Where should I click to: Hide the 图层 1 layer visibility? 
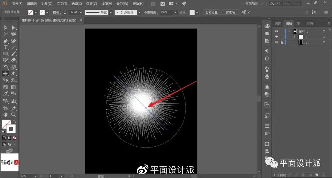[276, 31]
